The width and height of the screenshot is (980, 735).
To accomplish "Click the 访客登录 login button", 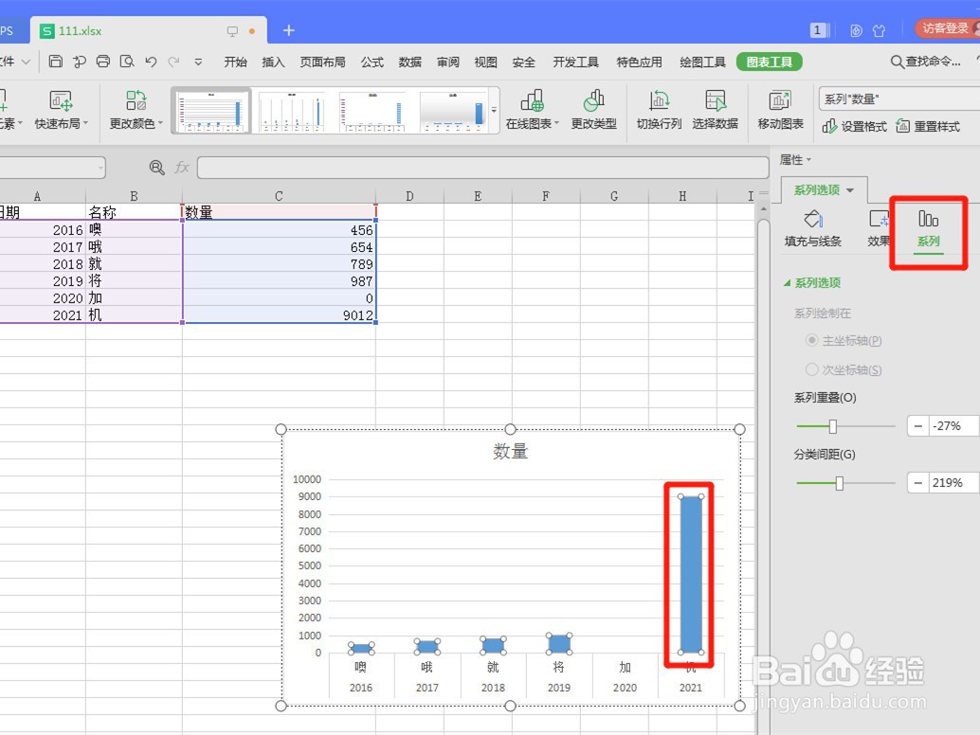I will pyautogui.click(x=946, y=28).
